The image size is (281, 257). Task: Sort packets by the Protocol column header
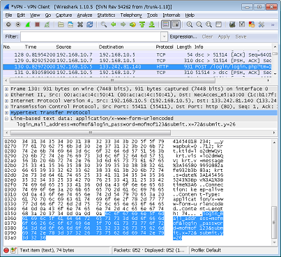tap(165, 47)
